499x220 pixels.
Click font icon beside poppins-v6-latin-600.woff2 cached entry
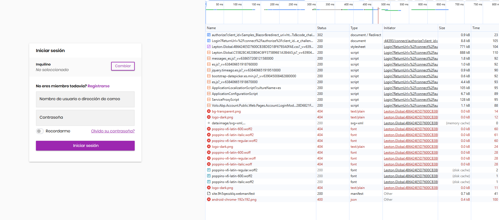pos(209,176)
